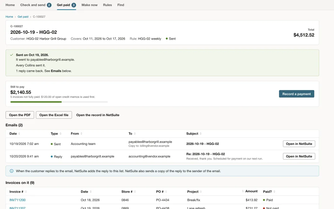Screen dimensions: 334x209
Task: Open the Find tab
Action: (x=121, y=5)
